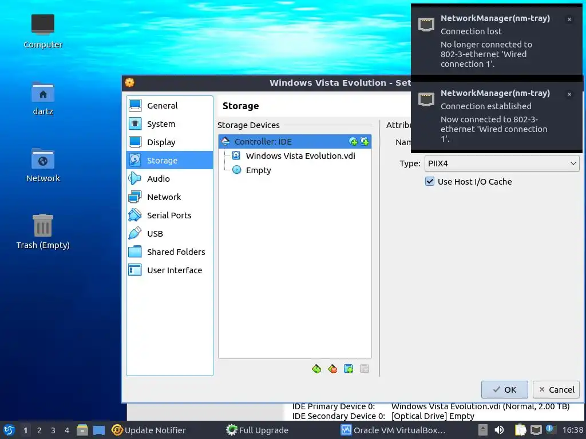Open the User Interface settings category
The image size is (586, 439).
169,270
